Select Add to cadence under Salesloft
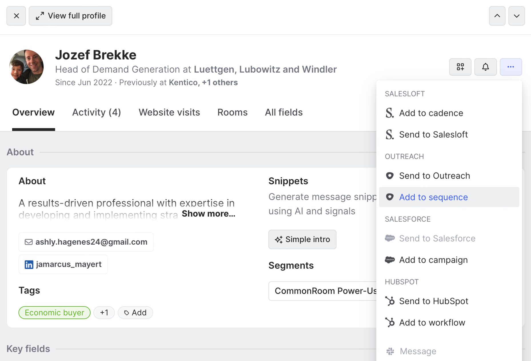Image resolution: width=531 pixels, height=361 pixels. (449, 113)
